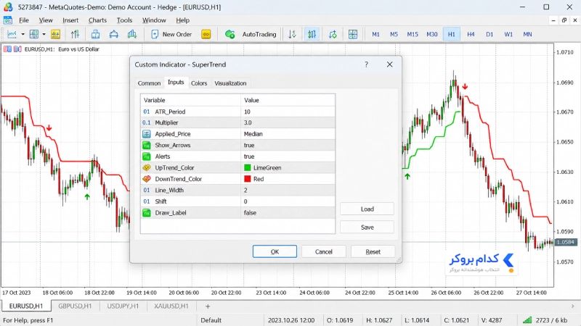Select the W1 timeframe

508,34
